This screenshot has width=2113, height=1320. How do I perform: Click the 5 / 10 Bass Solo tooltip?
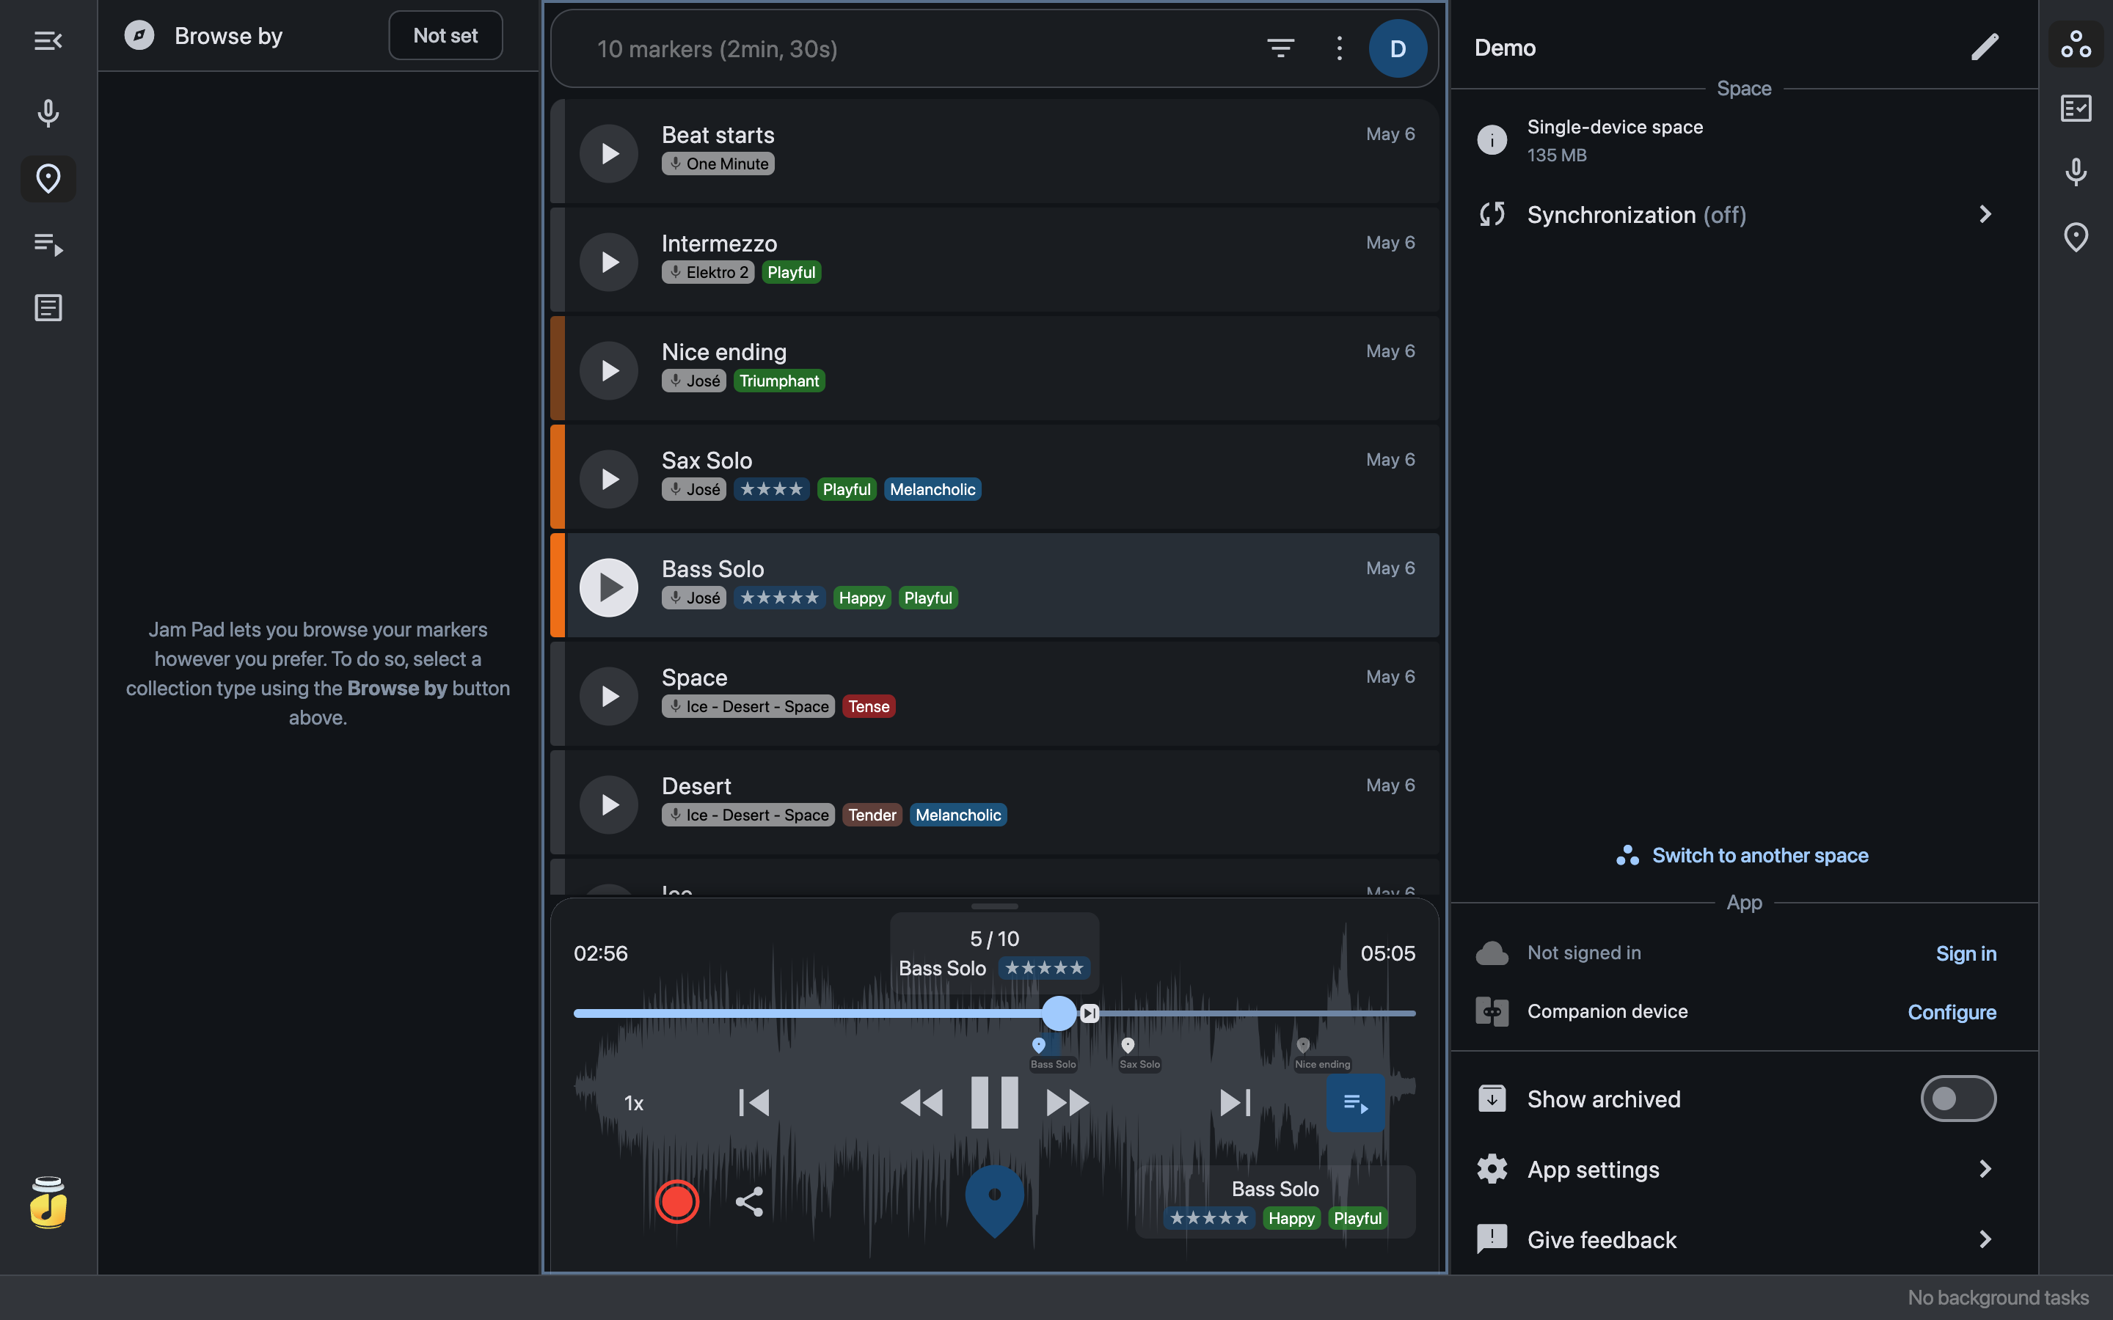pos(995,953)
